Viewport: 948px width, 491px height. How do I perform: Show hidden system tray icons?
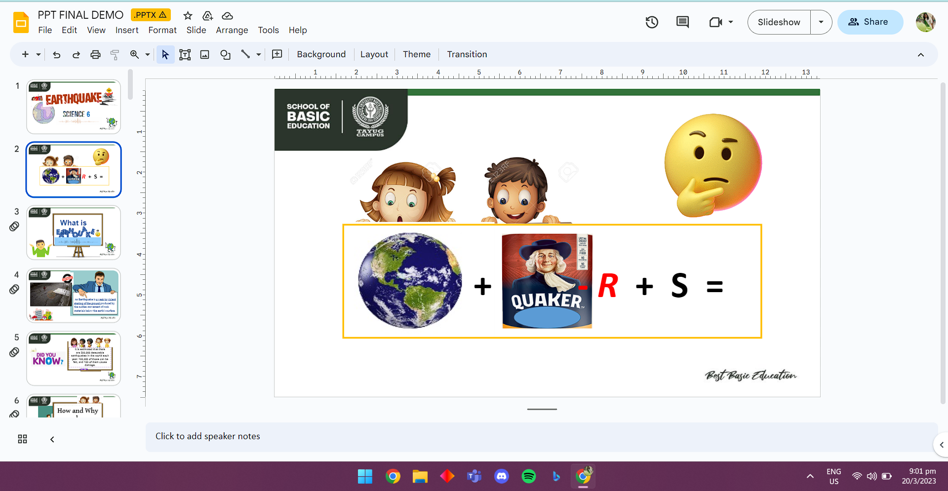pyautogui.click(x=810, y=476)
